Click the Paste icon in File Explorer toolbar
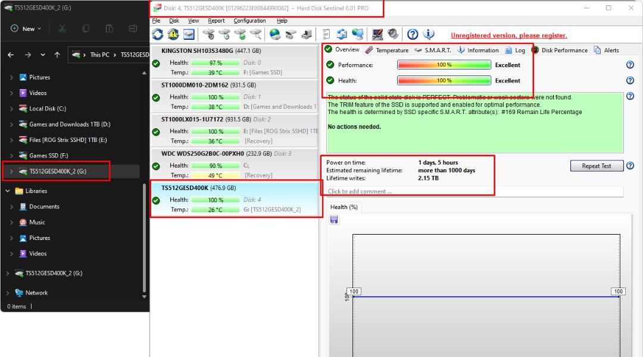This screenshot has height=357, width=643. (109, 29)
